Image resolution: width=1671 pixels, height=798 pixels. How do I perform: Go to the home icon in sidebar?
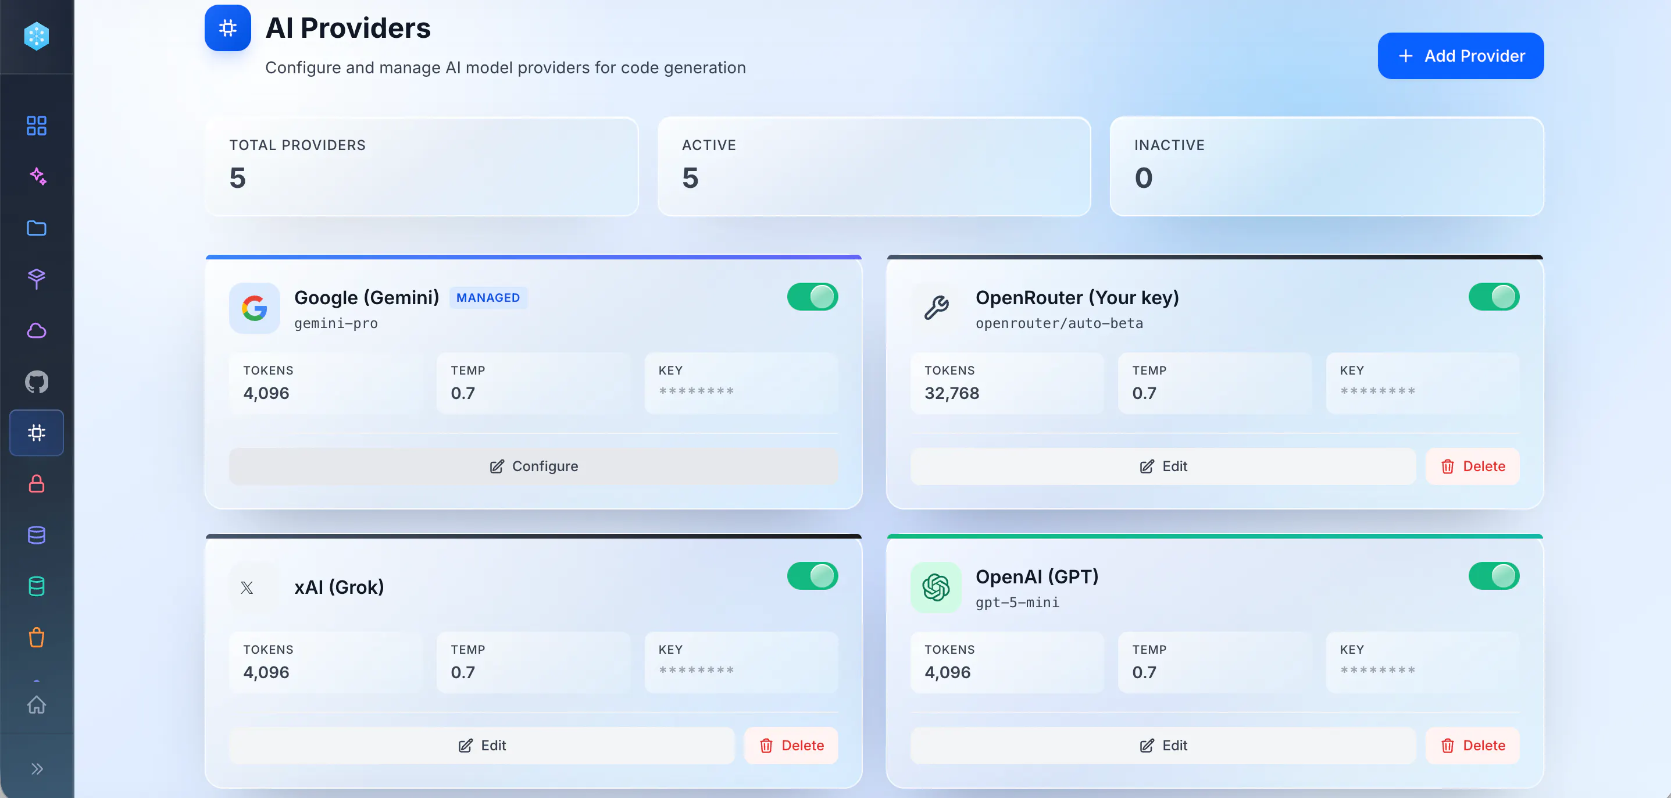(36, 704)
